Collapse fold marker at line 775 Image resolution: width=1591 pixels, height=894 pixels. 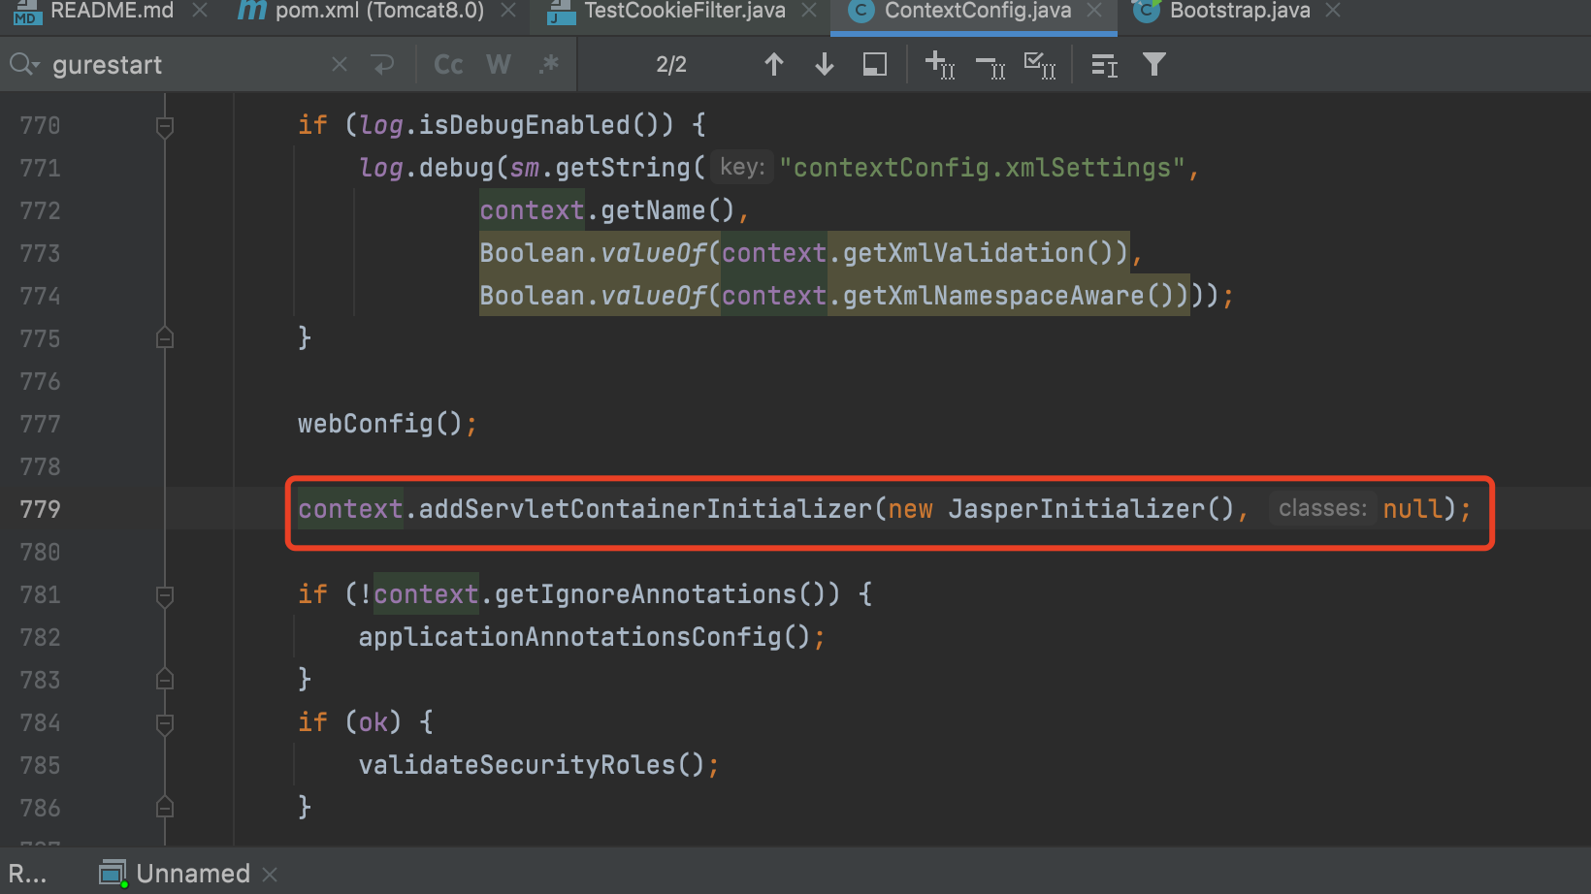coord(165,338)
